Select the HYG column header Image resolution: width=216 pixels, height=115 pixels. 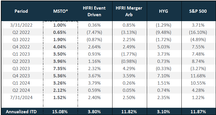[163, 11]
